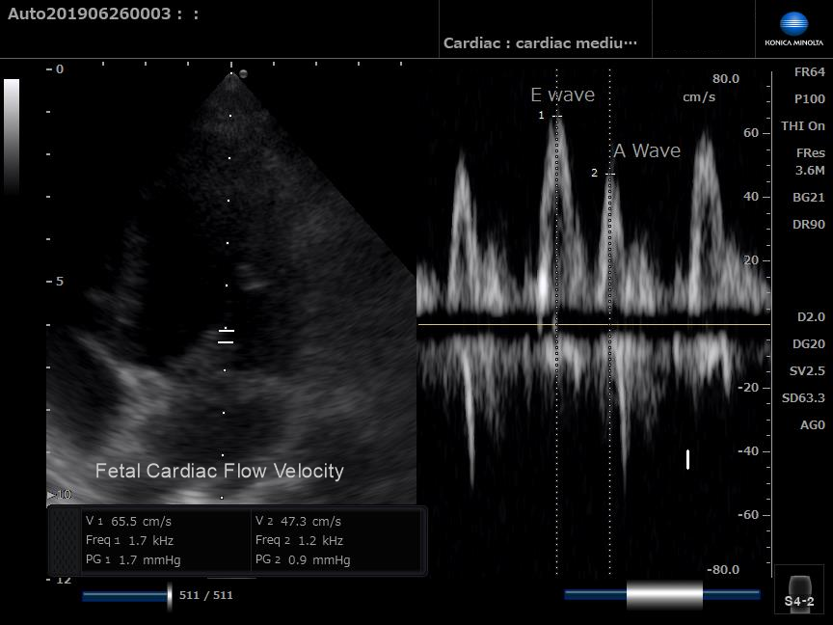This screenshot has height=625, width=833.
Task: Select the V1 65.5 cm/s measurement result
Action: [x=128, y=521]
